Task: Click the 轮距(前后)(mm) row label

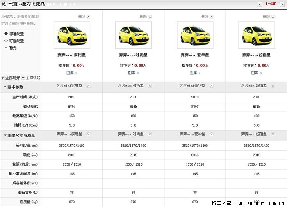Action: pos(25,164)
